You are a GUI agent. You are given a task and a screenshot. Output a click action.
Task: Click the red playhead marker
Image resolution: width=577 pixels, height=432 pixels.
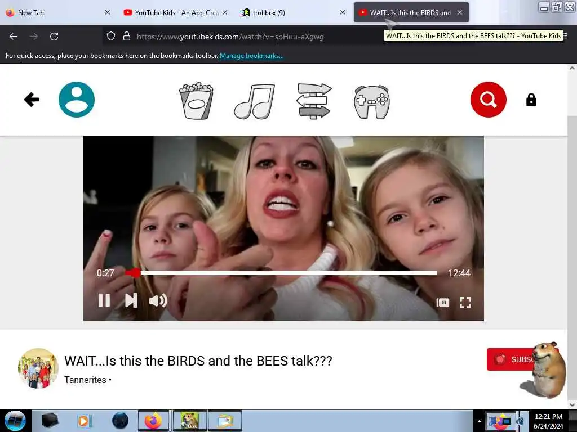[x=135, y=273]
